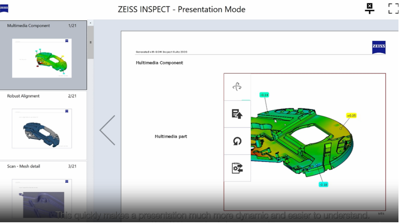Click the 2/21 page counter
Screen dimensions: 400x223
tap(72, 96)
